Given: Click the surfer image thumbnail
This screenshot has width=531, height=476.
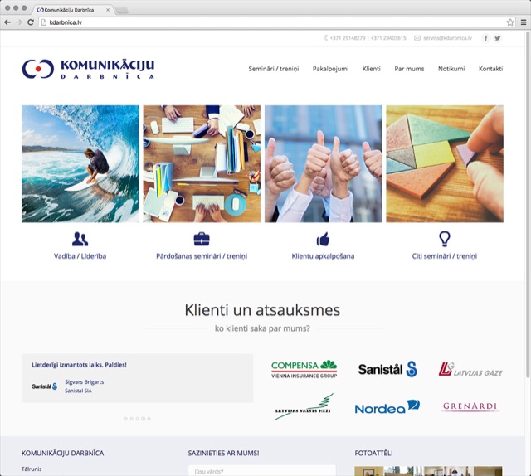Looking at the screenshot, I should tap(80, 164).
